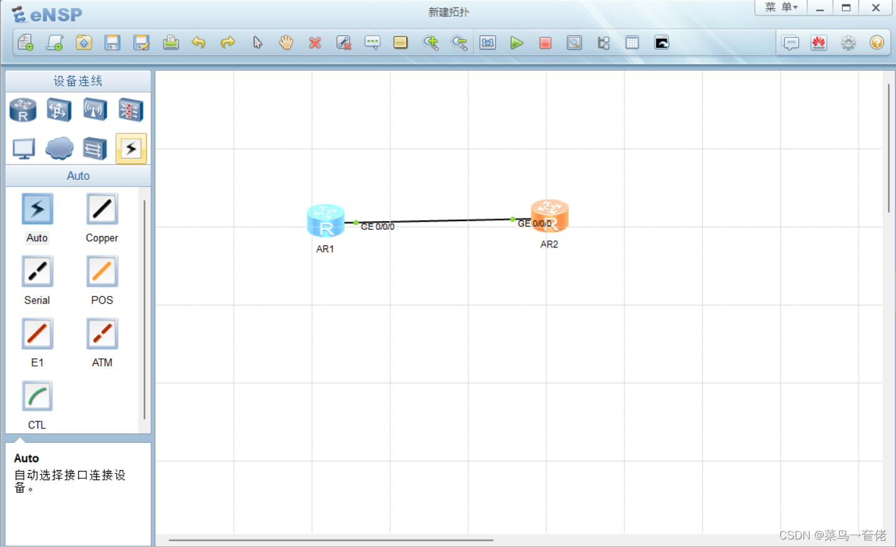The image size is (896, 547).
Task: Click the 设备连线 panel header
Action: (x=78, y=81)
